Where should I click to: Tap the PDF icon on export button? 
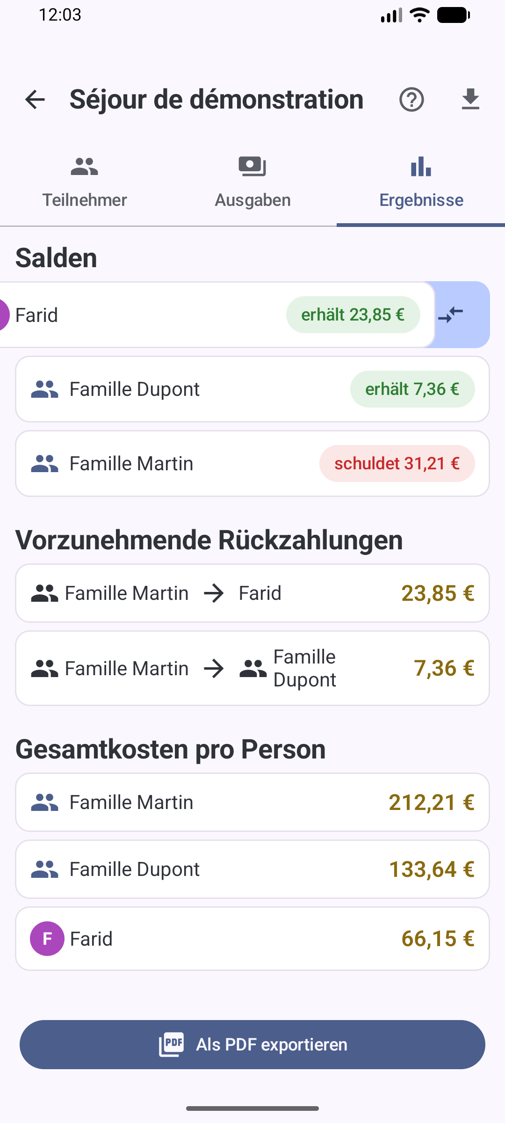click(x=171, y=1044)
